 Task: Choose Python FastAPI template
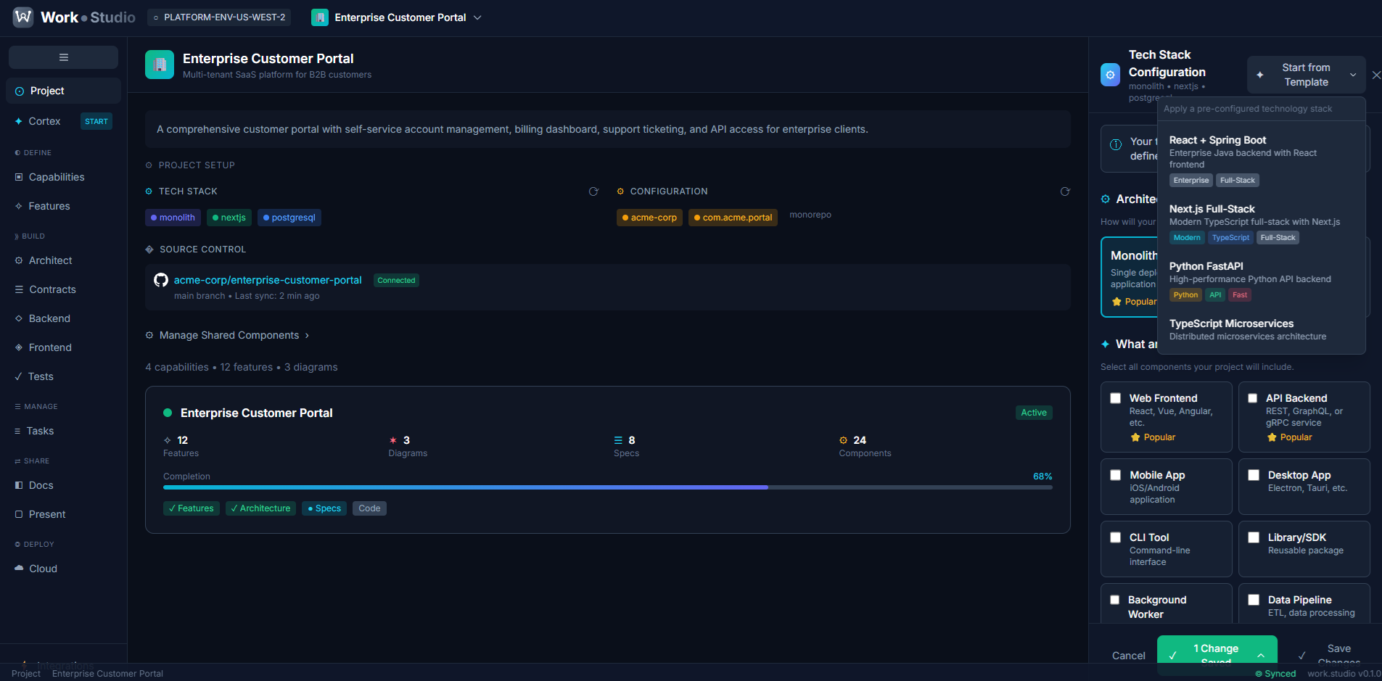(1263, 281)
